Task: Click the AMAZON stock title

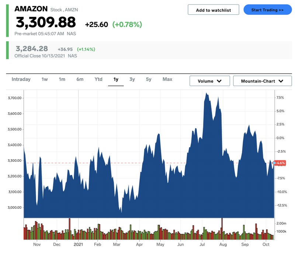Action: point(31,9)
